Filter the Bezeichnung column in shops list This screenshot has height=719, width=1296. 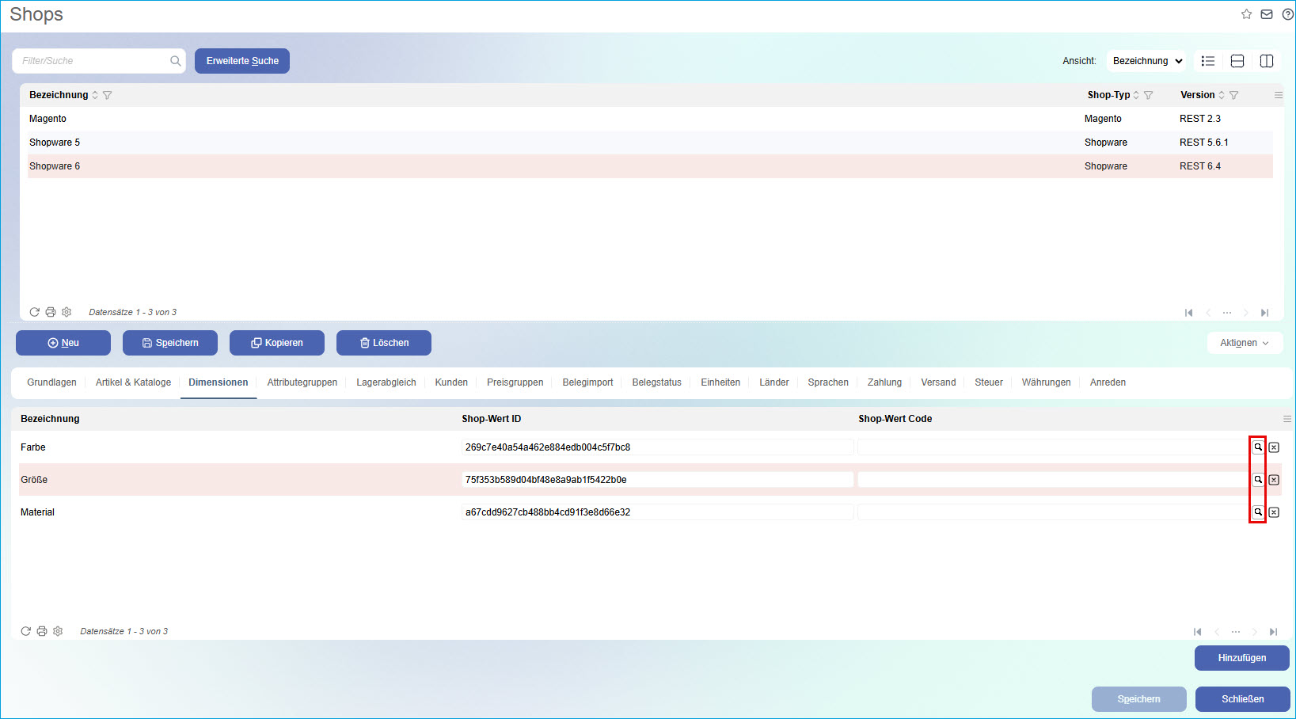coord(108,95)
